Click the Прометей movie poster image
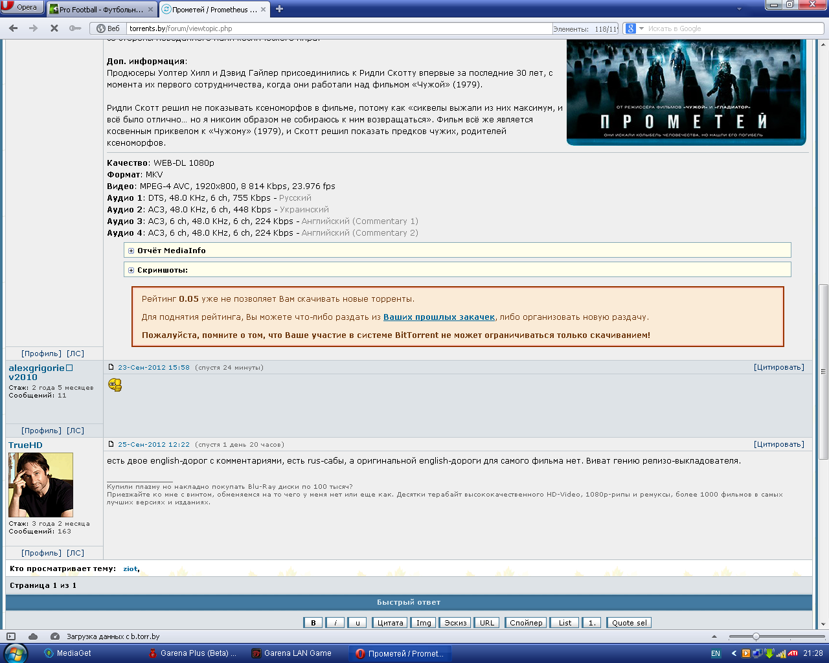 (687, 92)
